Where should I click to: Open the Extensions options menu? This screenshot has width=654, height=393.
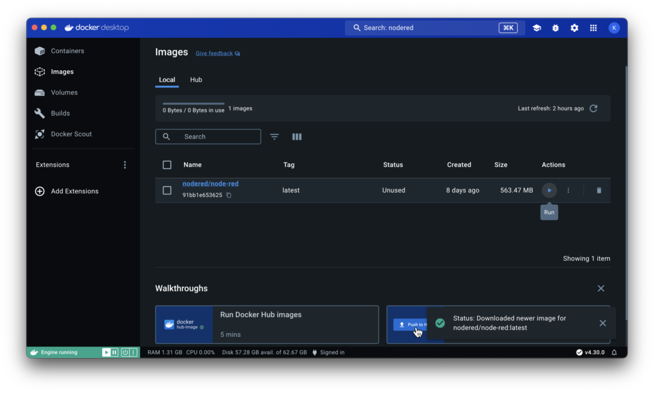pos(125,165)
